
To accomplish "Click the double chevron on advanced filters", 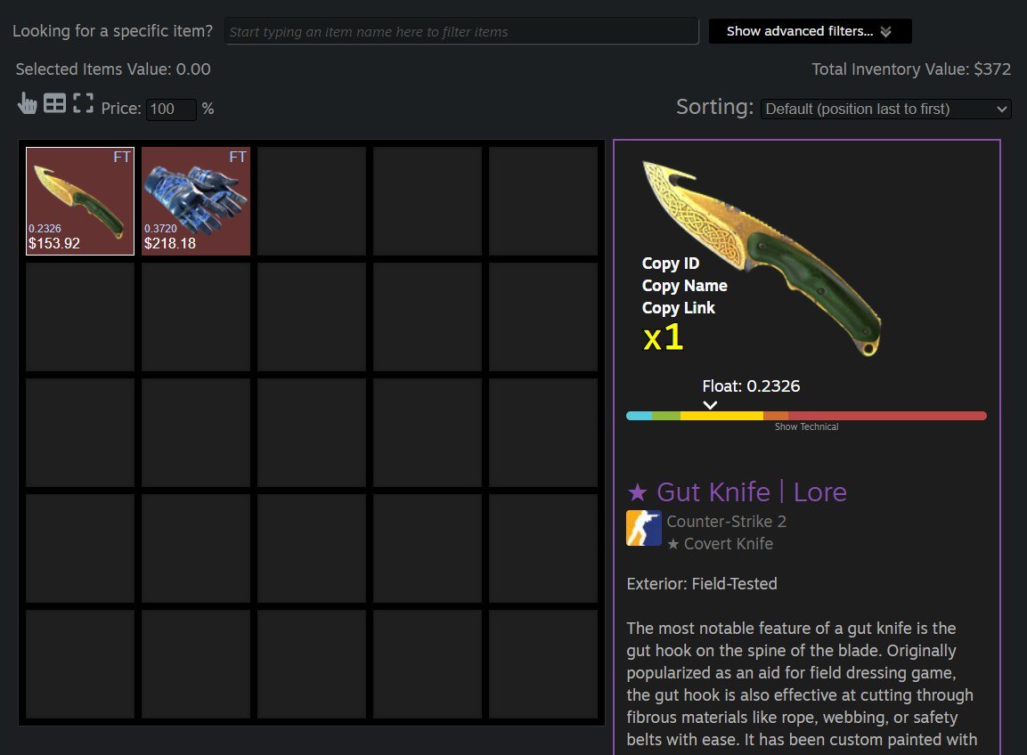I will [885, 32].
